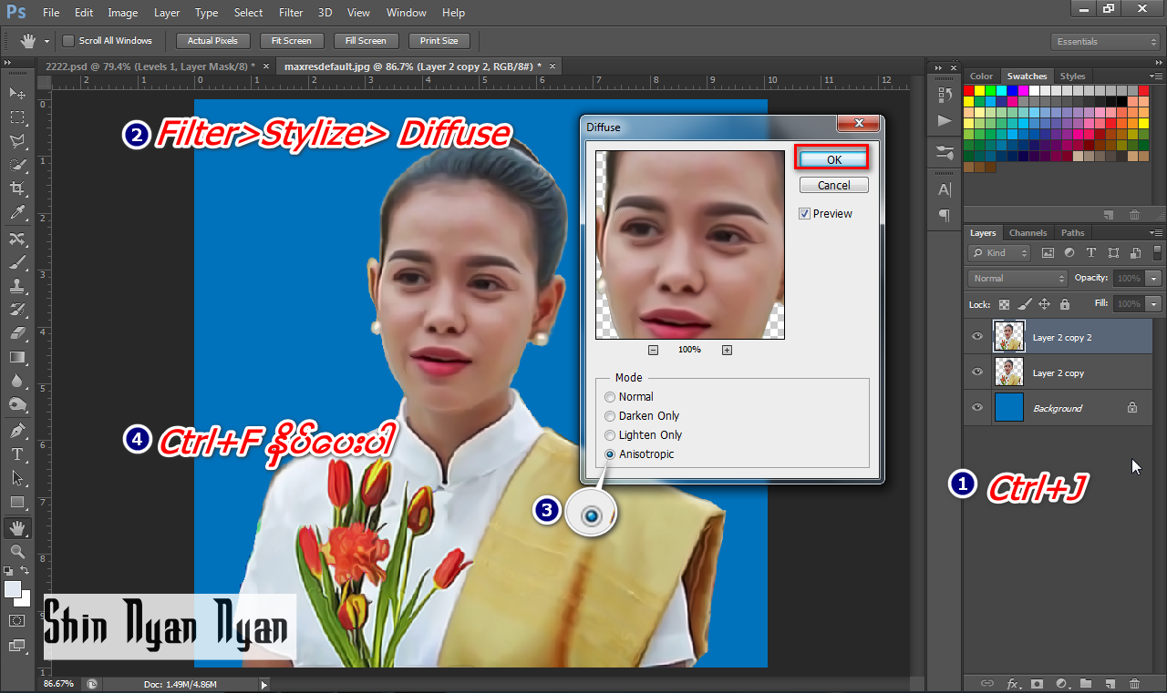Open the Brush Presets panel icon
Viewport: 1167px width, 693px height.
coord(945,153)
